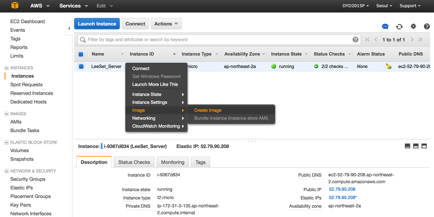Open settings gear for table columns
Screen dimensions: 434x217
(x=413, y=26)
